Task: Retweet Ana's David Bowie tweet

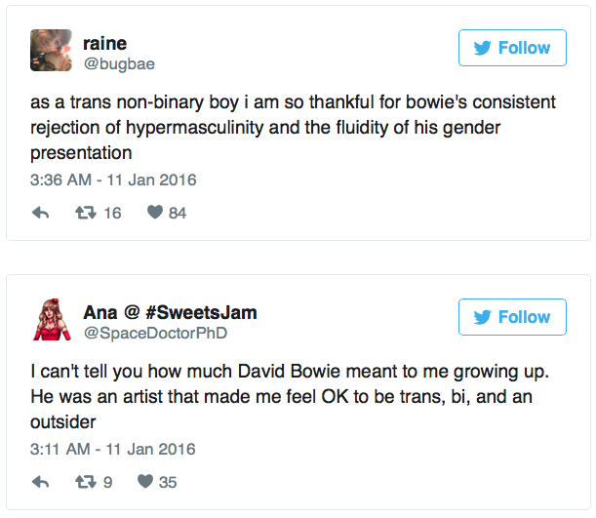Action: 88,482
